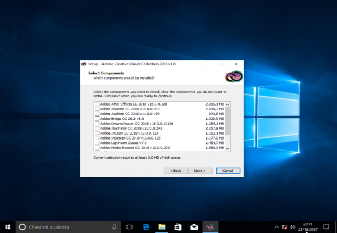Screen dimensions: 337x233
Task: Click Adobe setup taskbar icon
Action: pos(210,227)
